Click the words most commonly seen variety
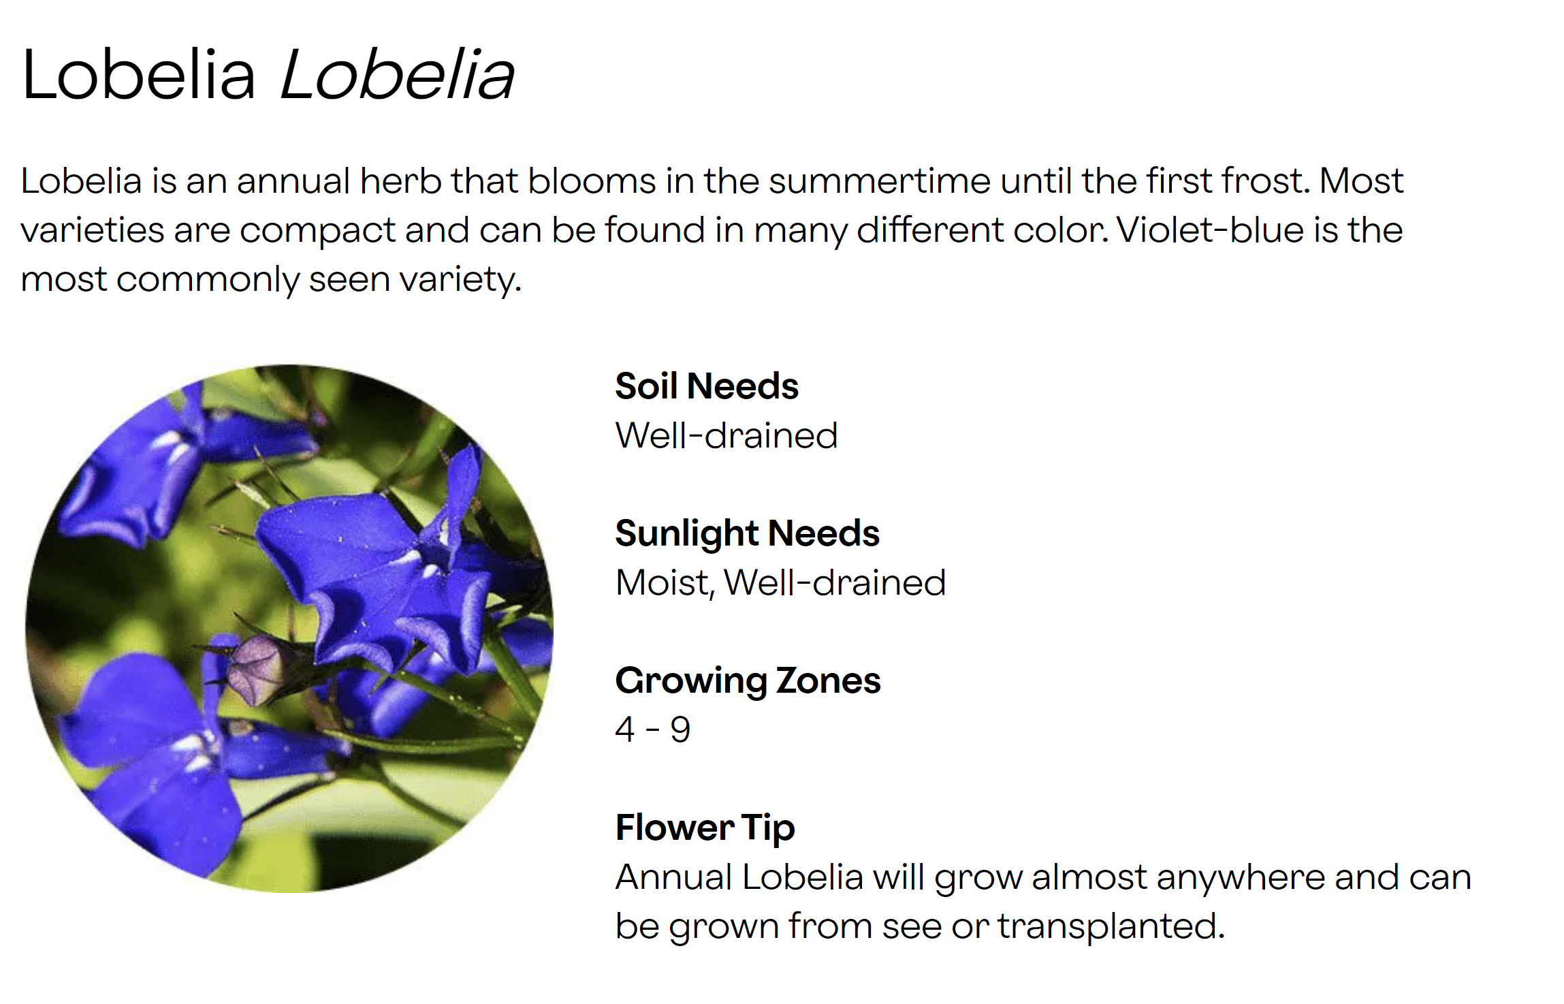Screen dimensions: 1564x1004 [271, 279]
